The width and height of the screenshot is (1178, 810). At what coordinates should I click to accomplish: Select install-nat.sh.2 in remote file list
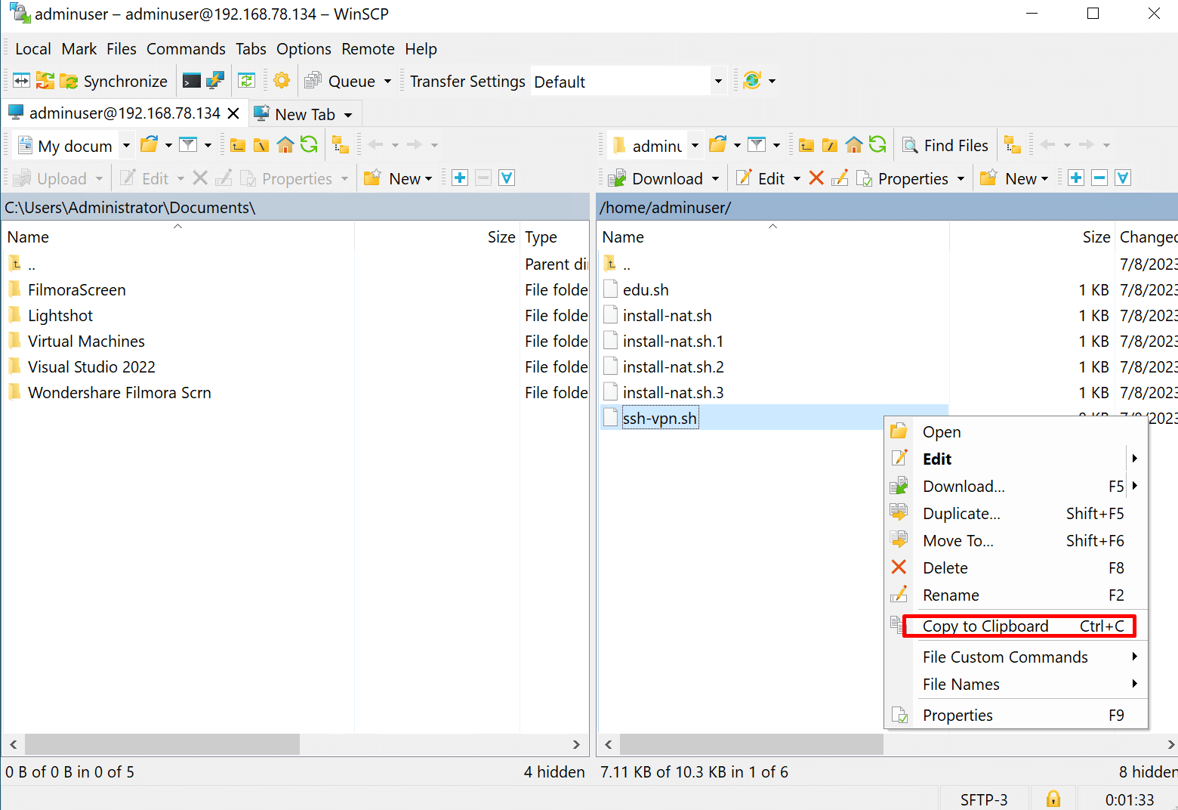[x=673, y=367]
